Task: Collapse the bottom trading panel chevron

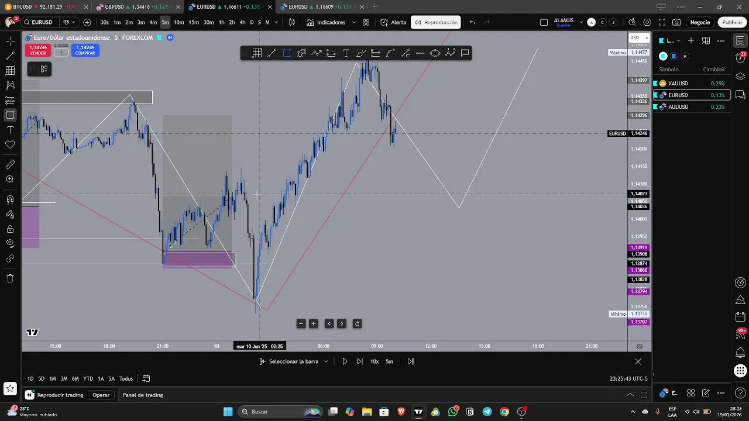Action: pyautogui.click(x=630, y=395)
